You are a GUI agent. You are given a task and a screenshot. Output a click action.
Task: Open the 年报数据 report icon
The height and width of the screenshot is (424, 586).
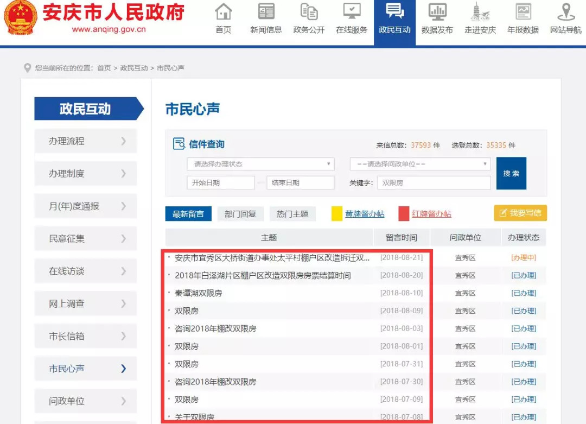tap(523, 12)
